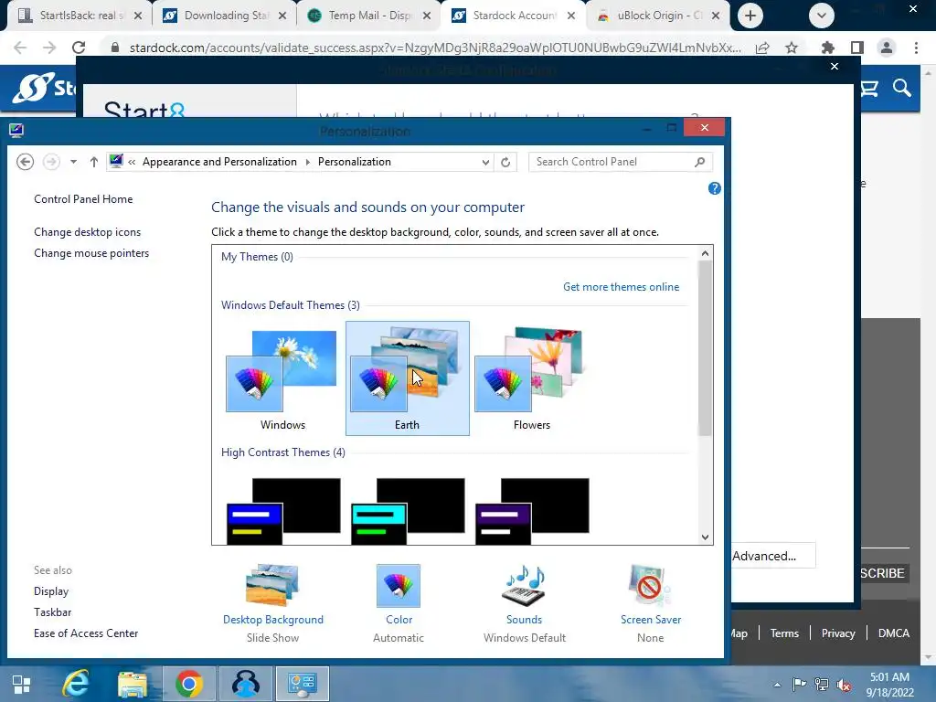Open Change desktop icons link
The image size is (936, 702).
(87, 232)
